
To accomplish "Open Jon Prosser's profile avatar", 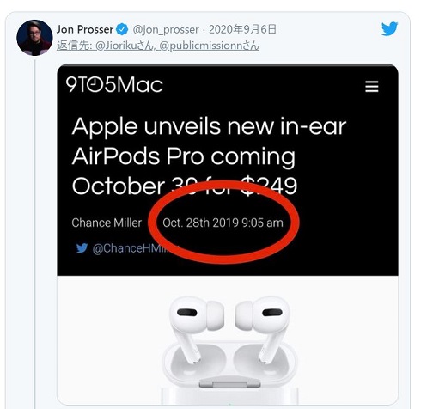I will pos(34,38).
